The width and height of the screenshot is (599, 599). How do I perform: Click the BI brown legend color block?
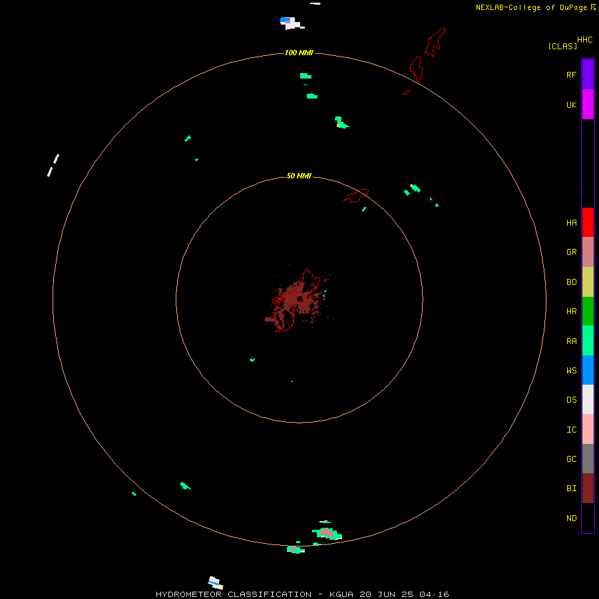click(588, 489)
